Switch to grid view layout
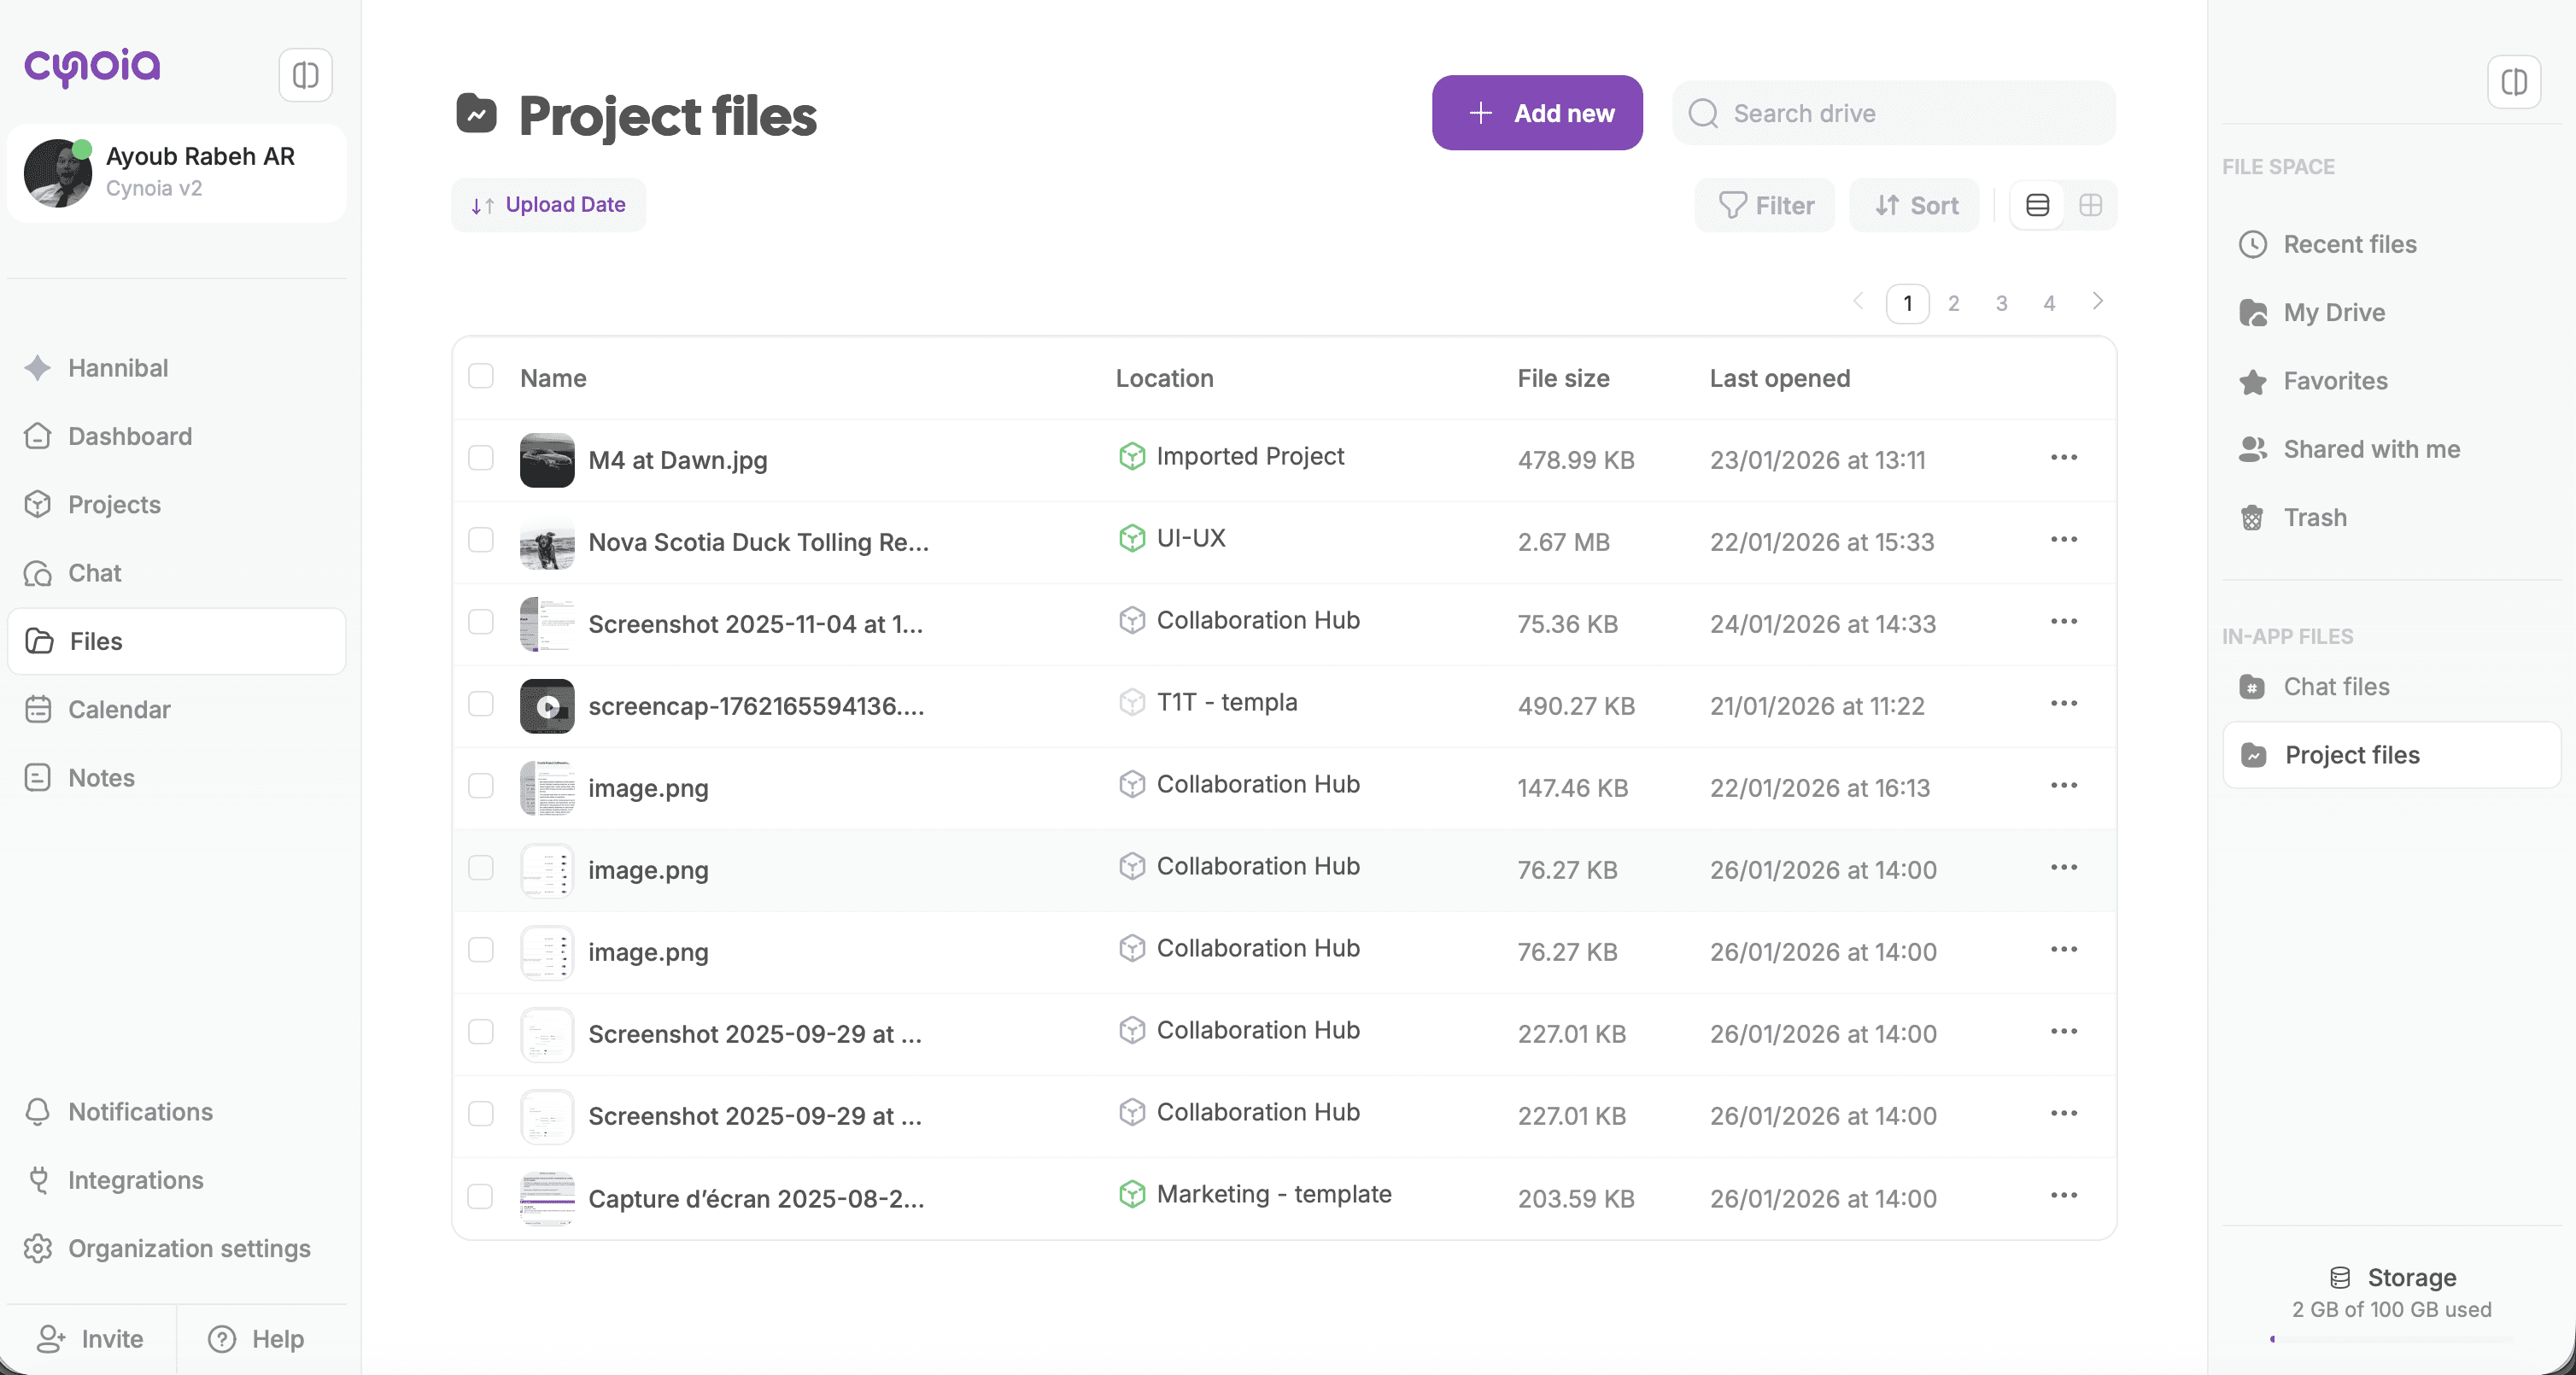Viewport: 2576px width, 1375px height. pyautogui.click(x=2090, y=205)
